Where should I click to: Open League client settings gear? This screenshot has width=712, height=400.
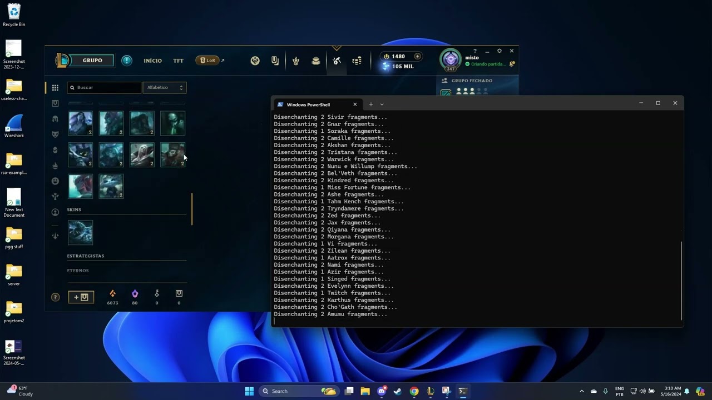coord(499,51)
